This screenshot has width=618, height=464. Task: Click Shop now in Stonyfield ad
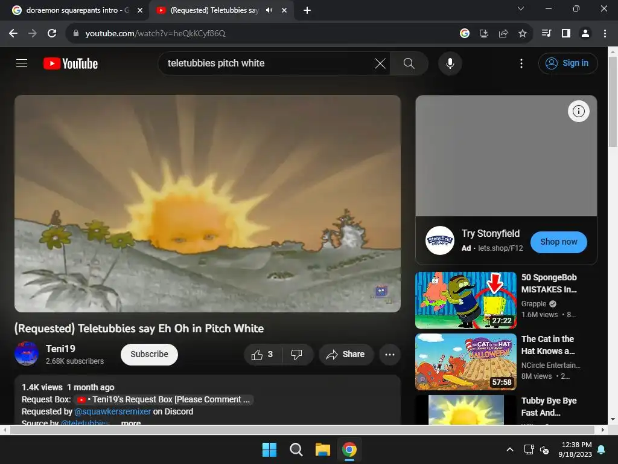[558, 242]
